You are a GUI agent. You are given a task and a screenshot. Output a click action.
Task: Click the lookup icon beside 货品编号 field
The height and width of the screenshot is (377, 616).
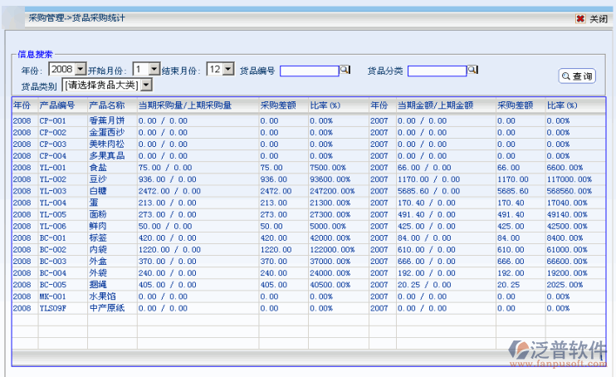point(345,71)
